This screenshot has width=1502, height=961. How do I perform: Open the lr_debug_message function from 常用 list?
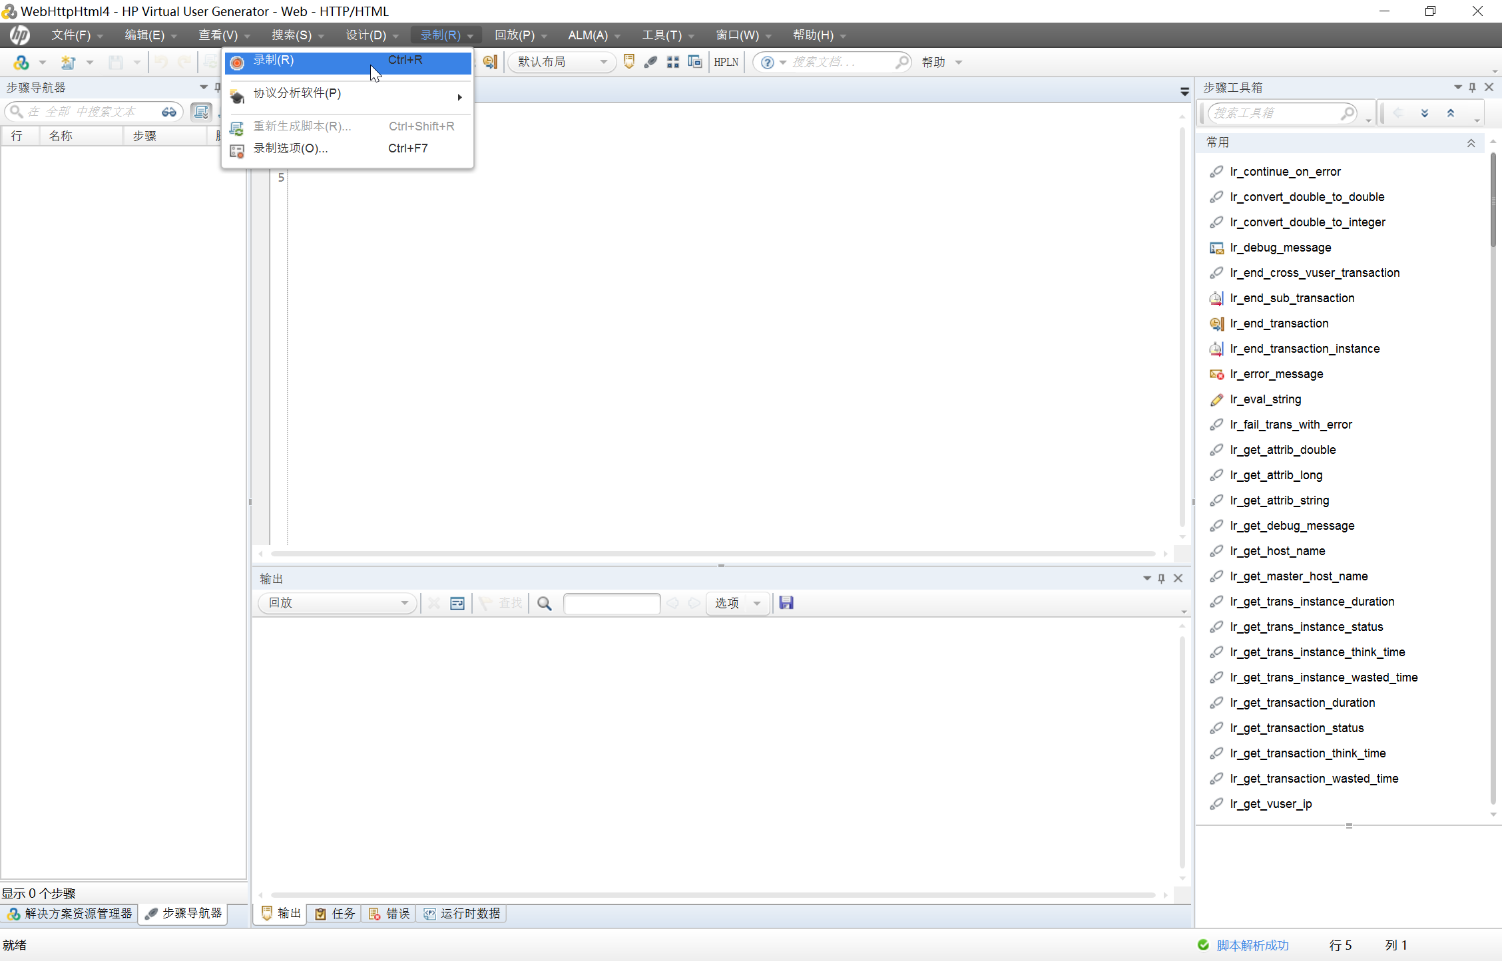[1280, 247]
